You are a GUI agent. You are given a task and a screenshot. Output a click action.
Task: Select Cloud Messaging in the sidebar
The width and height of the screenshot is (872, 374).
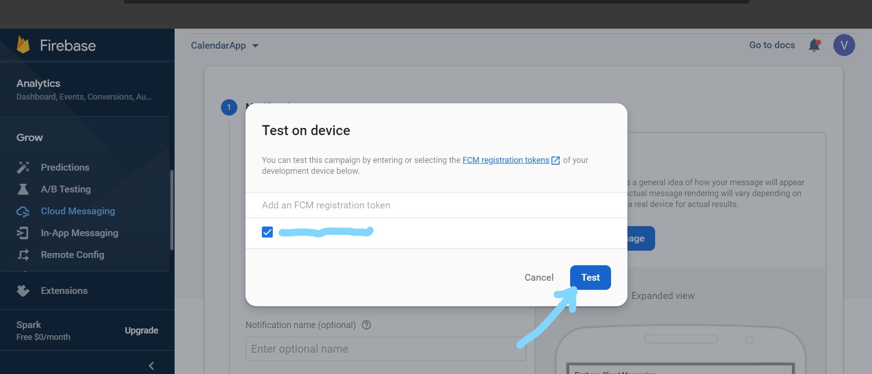(x=78, y=211)
